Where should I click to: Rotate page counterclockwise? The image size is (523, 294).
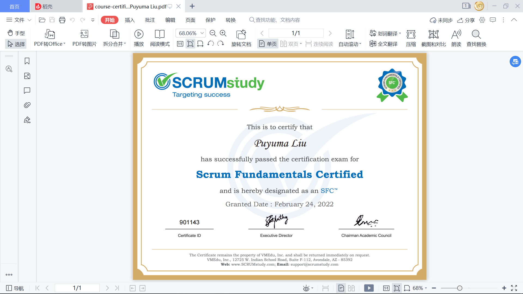(211, 44)
